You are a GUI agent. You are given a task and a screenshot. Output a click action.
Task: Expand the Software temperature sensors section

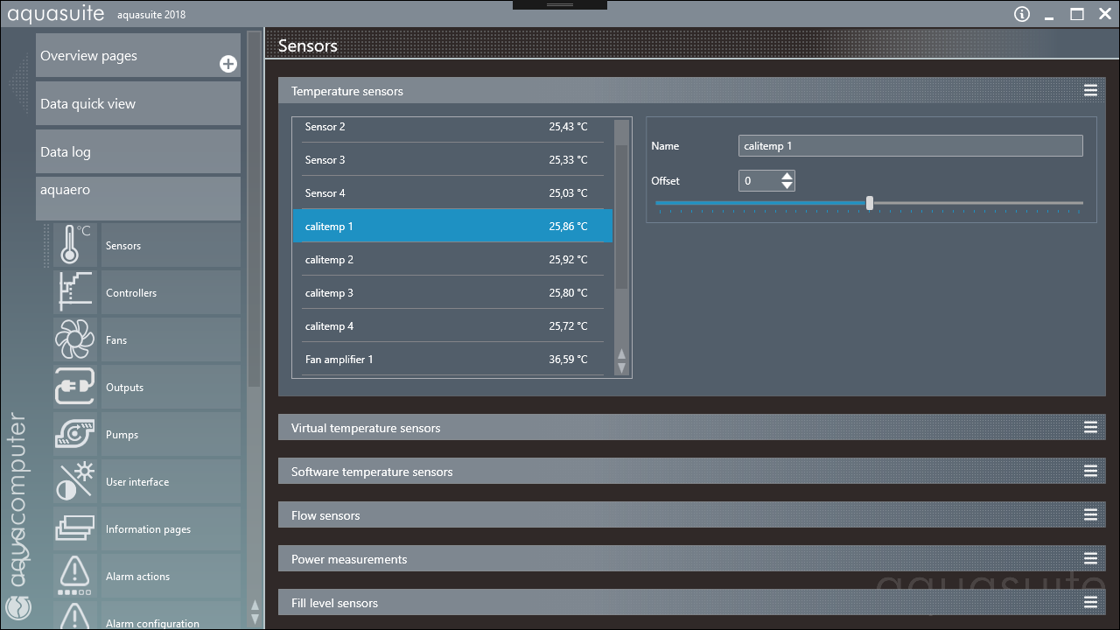[691, 471]
